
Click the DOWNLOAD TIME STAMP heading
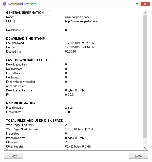[x=25, y=38]
